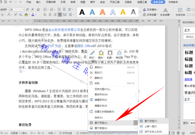Apply superscript formatting
195x135 pixels.
(x=16, y=15)
